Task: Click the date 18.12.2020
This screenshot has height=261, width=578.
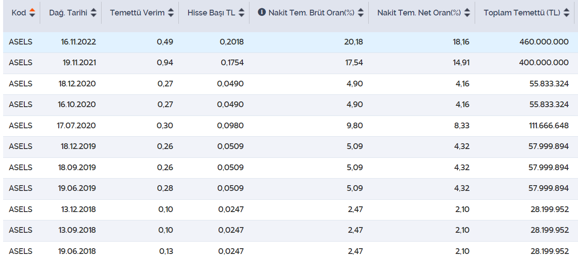Action: click(x=77, y=84)
